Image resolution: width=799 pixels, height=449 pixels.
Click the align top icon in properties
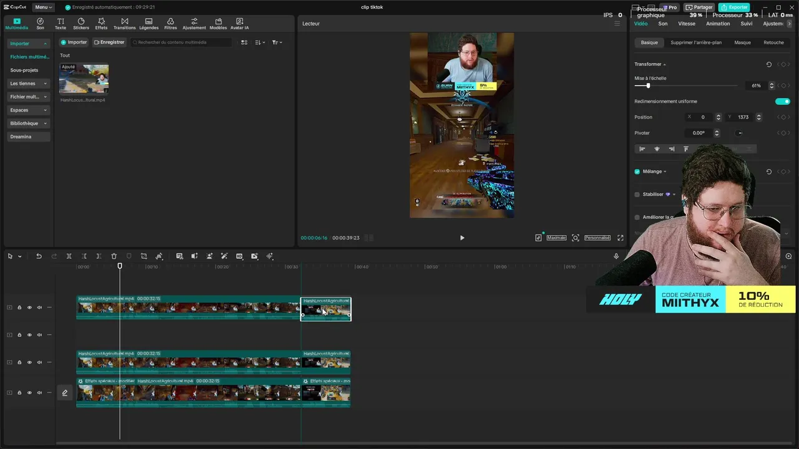coord(686,149)
